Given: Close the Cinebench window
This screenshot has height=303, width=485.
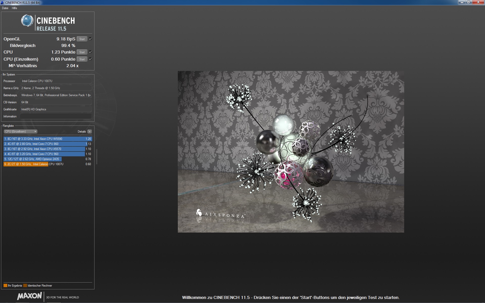Looking at the screenshot, I should pyautogui.click(x=478, y=2).
